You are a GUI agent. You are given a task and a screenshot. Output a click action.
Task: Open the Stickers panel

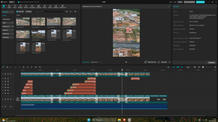click(20, 6)
